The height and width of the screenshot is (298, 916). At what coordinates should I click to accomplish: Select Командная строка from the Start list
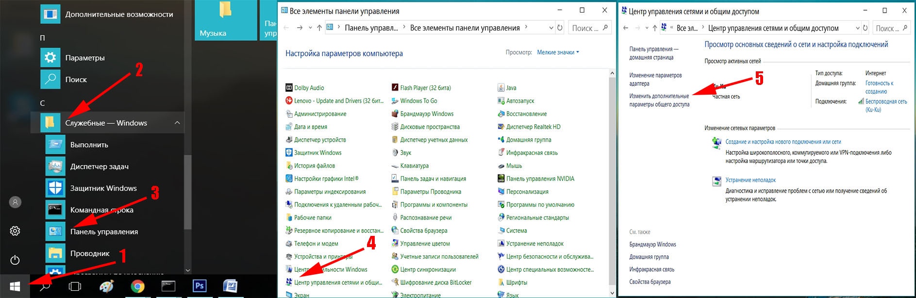[x=101, y=210]
